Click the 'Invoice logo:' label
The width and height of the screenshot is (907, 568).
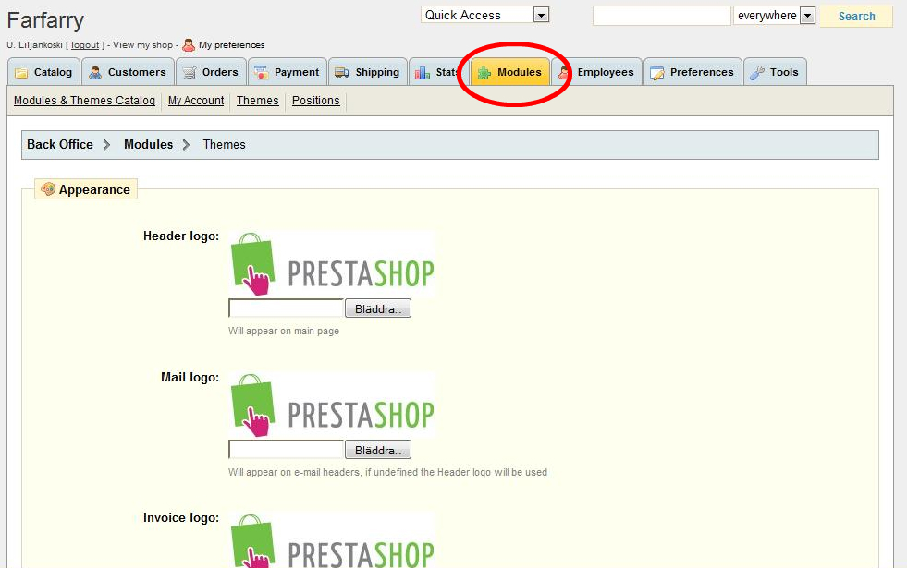(181, 518)
